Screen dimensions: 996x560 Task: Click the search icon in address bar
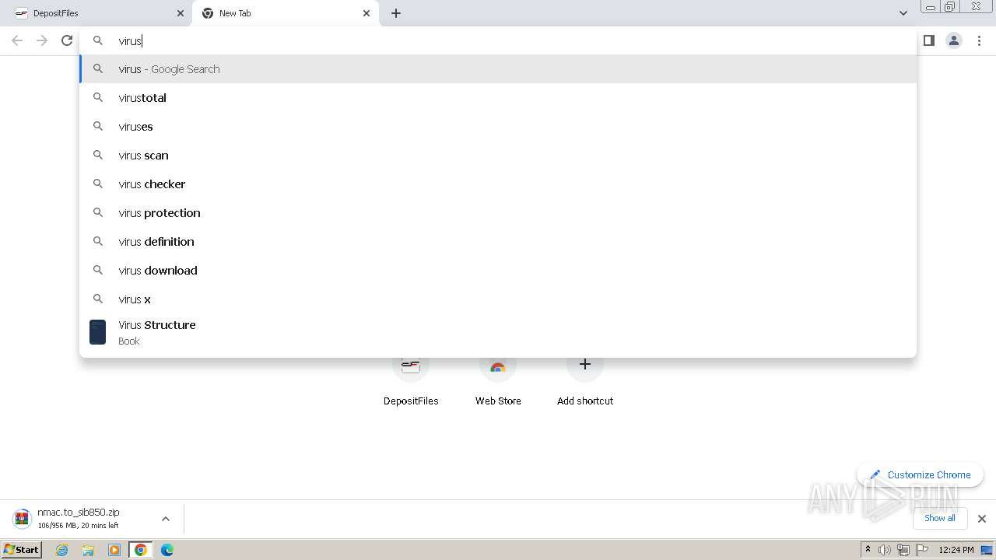pos(98,40)
